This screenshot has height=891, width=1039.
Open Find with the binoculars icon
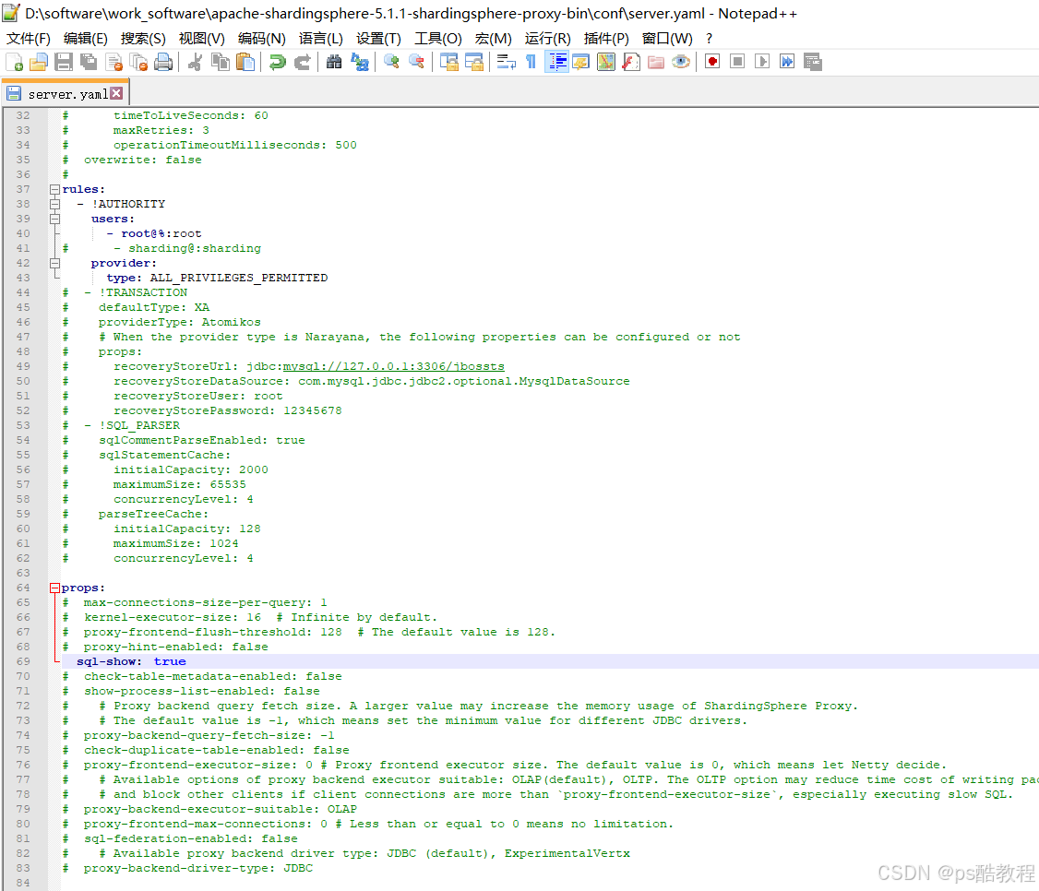[x=334, y=63]
